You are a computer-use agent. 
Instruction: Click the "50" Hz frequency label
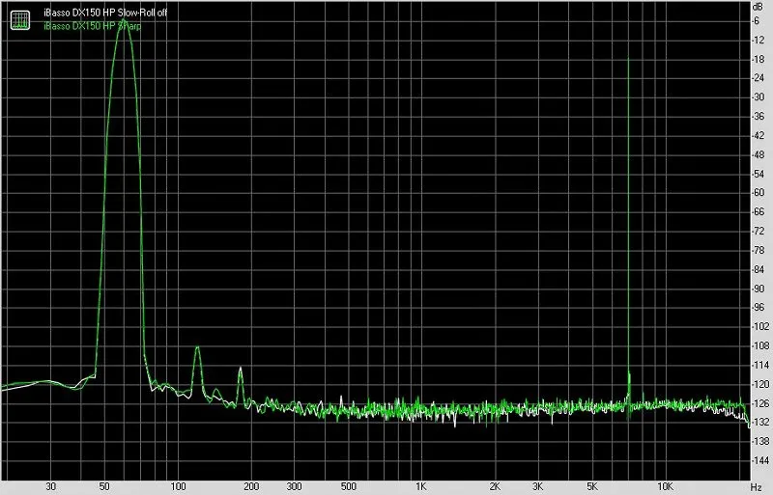(104, 486)
